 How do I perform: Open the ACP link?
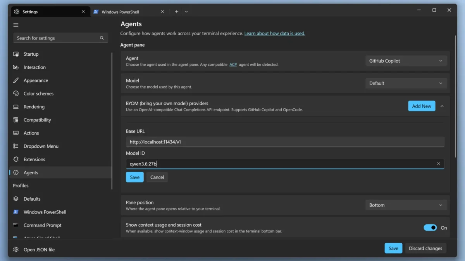click(233, 65)
